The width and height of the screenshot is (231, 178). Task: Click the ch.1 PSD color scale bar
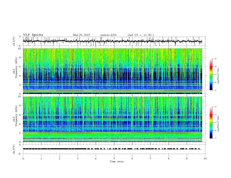click(x=211, y=74)
